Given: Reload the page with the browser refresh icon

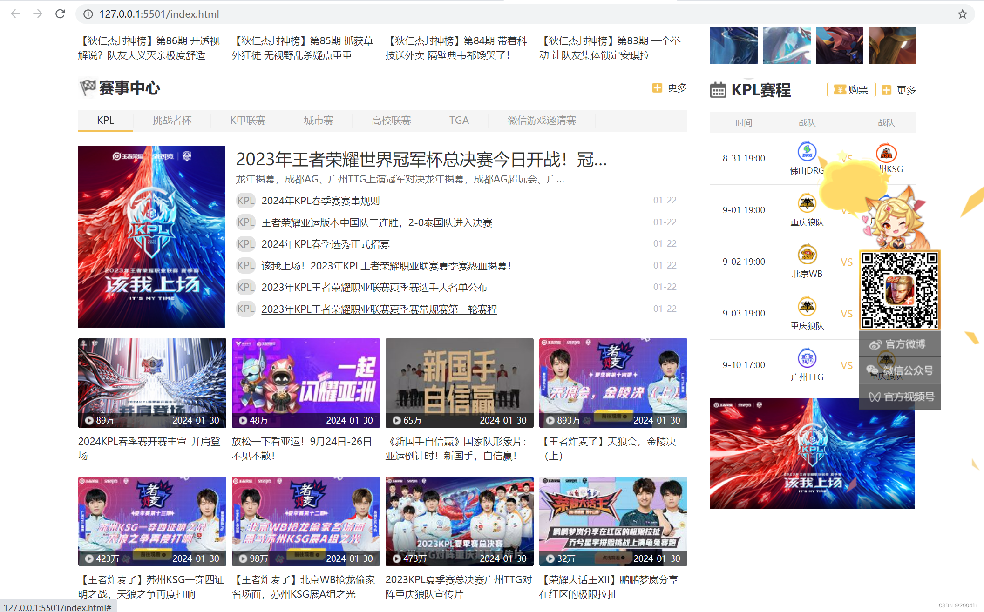Looking at the screenshot, I should click(x=60, y=14).
